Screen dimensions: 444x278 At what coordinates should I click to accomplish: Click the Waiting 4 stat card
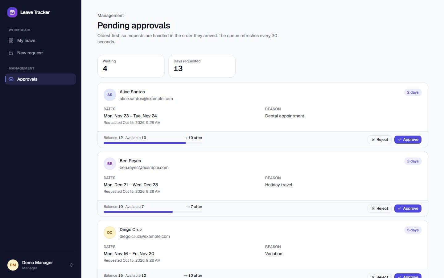point(131,66)
